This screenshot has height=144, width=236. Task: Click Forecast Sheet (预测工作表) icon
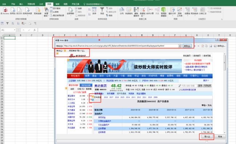[179, 12]
